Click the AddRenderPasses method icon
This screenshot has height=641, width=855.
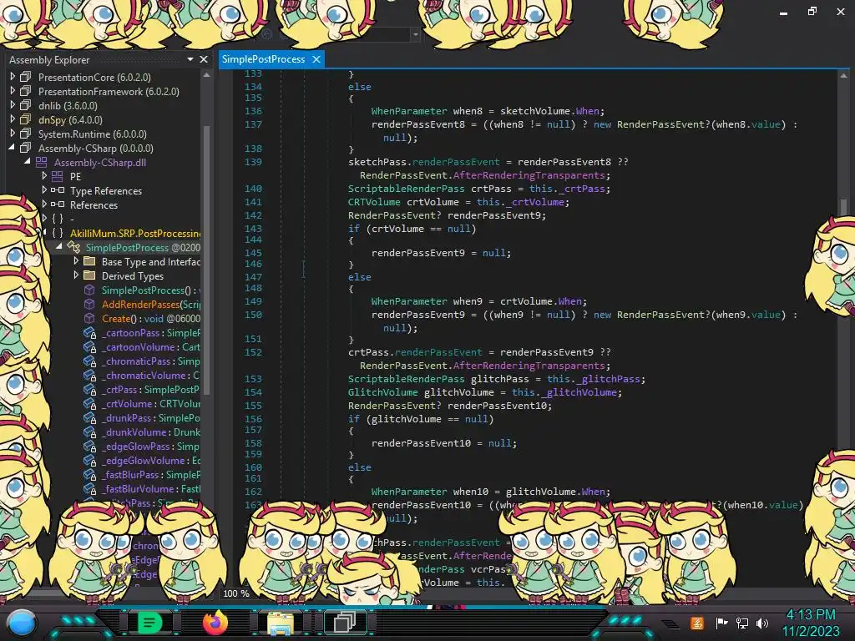click(x=89, y=304)
